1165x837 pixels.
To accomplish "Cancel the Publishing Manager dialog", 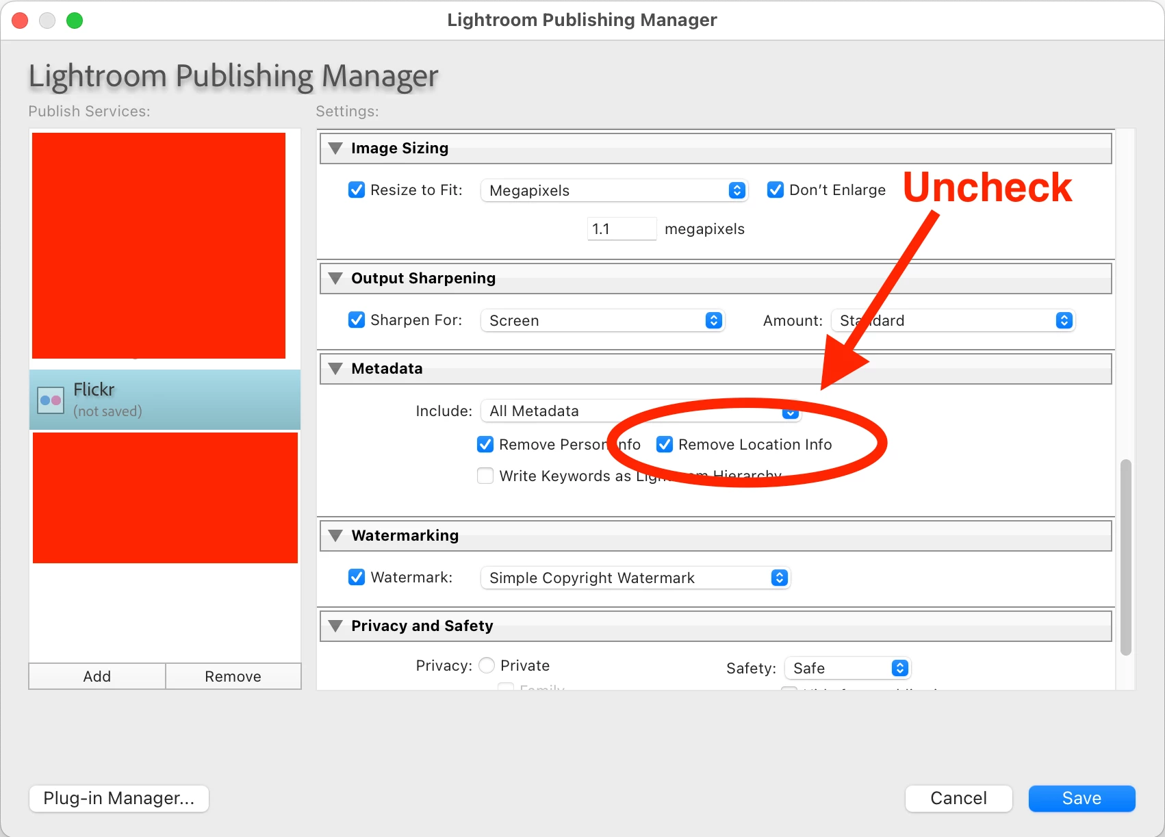I will click(958, 798).
